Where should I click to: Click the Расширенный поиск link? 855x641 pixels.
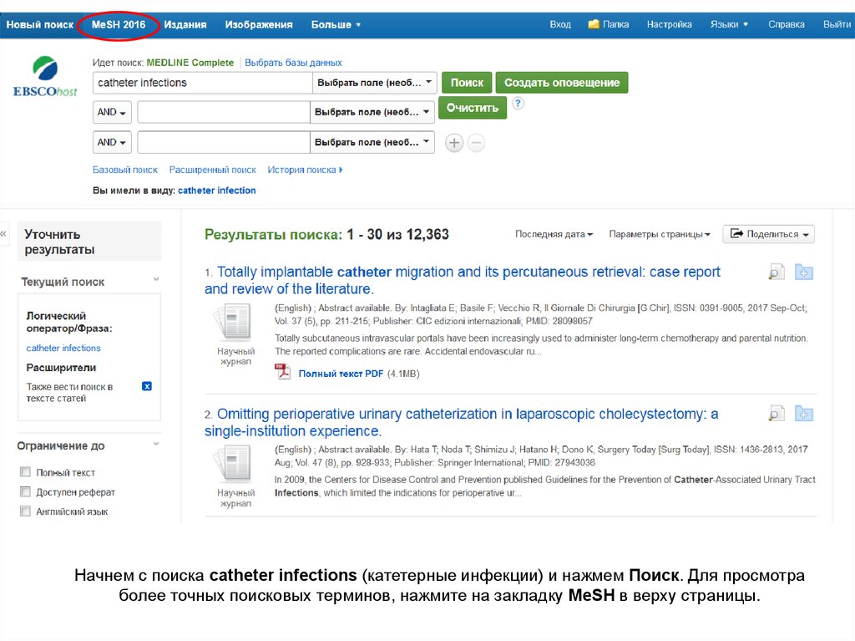212,170
